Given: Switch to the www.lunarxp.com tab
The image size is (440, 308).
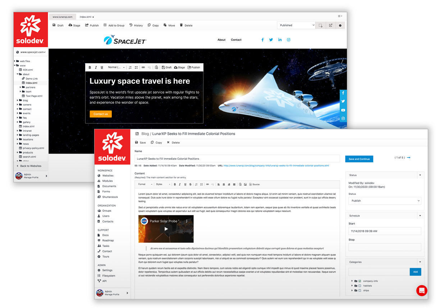Looking at the screenshot, I should coord(63,17).
